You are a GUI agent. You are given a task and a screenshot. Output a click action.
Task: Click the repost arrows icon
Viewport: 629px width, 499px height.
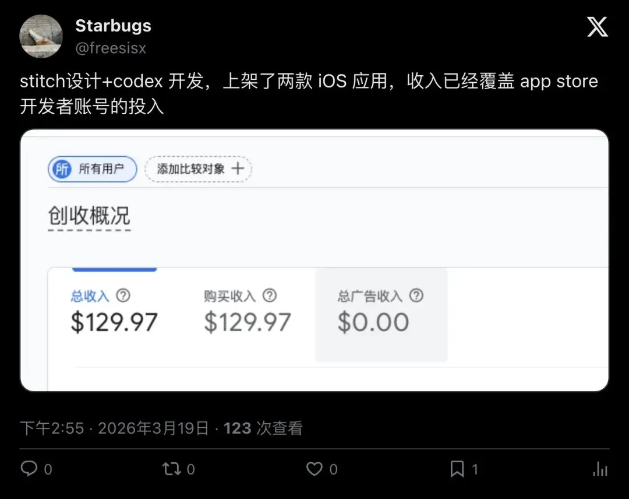click(172, 469)
